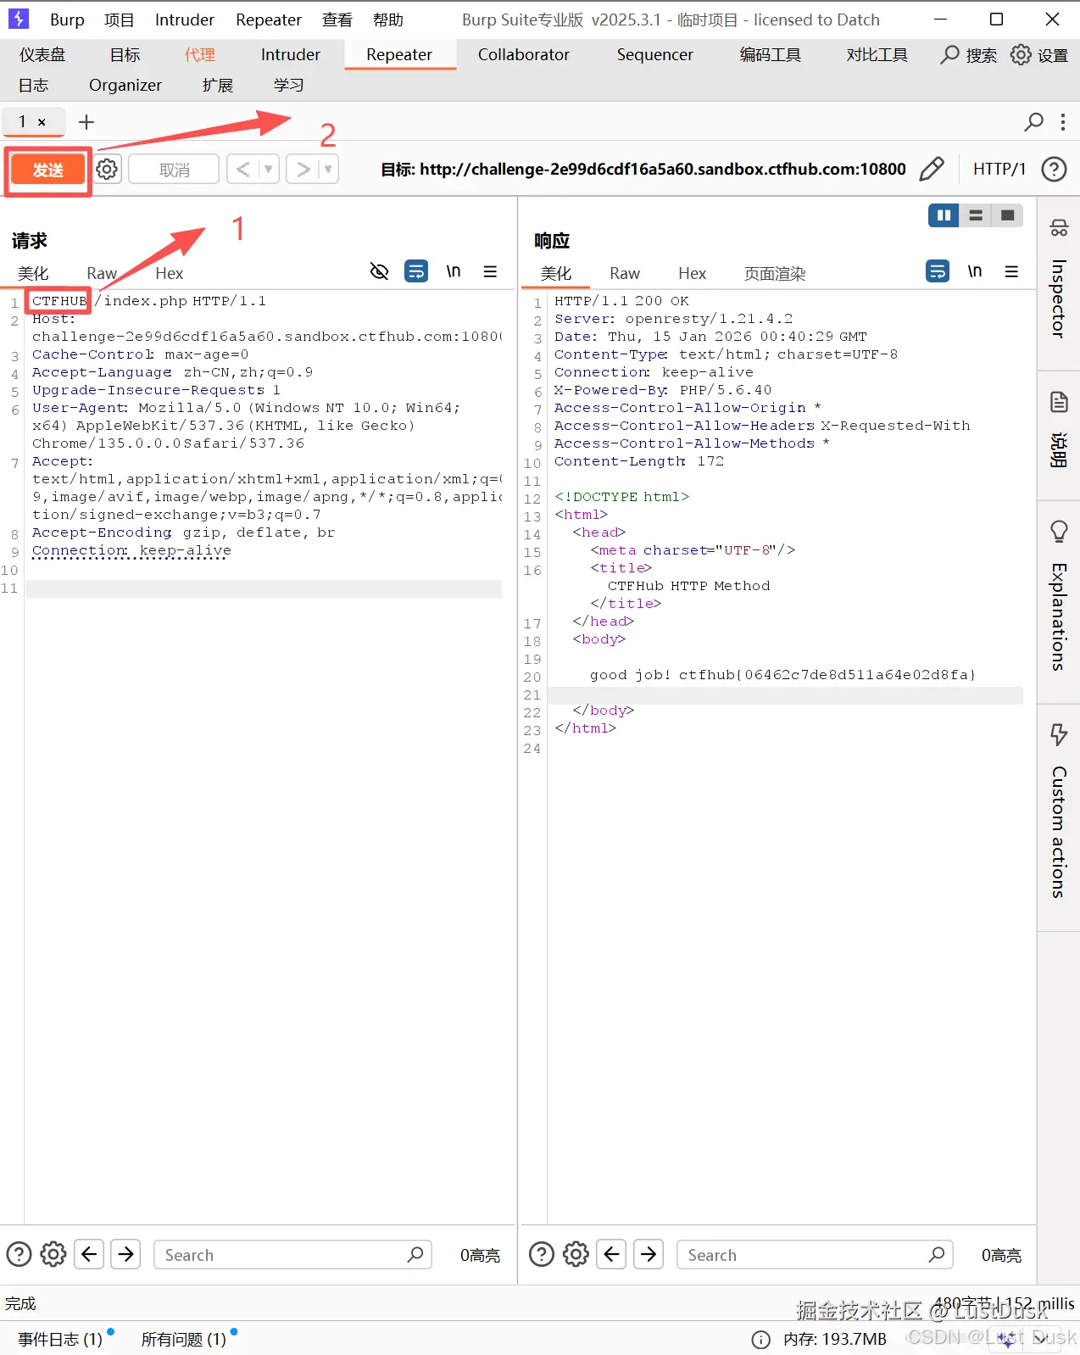This screenshot has height=1355, width=1080.
Task: Switch to the Organizer tab
Action: (x=125, y=85)
